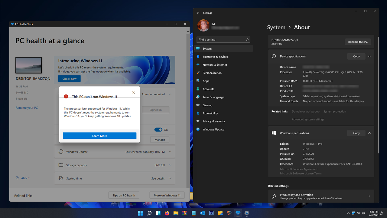The image size is (387, 218).
Task: Click the Time & language icon
Action: (198, 97)
